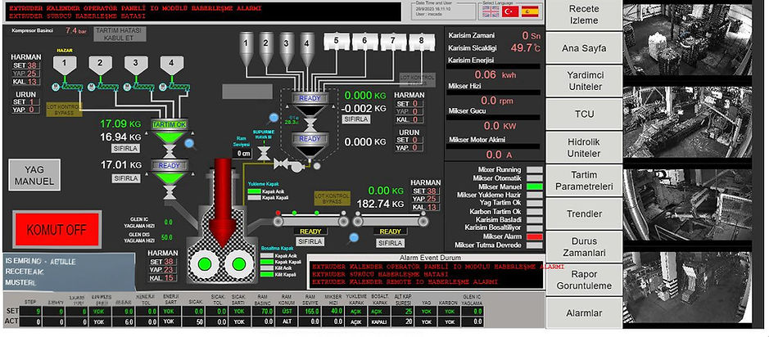Open the Alarmlar page

(584, 312)
